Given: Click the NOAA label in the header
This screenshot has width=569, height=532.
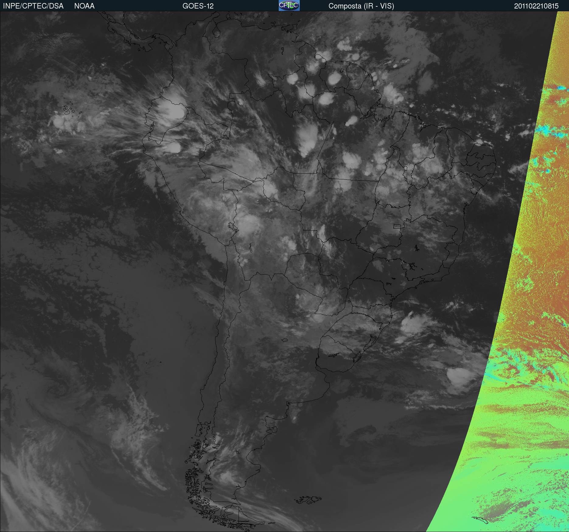Looking at the screenshot, I should click(84, 6).
